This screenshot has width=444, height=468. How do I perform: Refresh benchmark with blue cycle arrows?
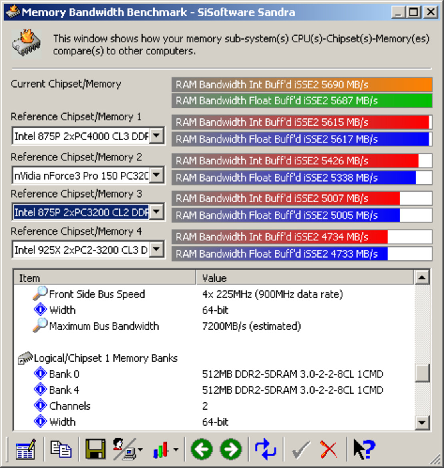tap(266, 449)
